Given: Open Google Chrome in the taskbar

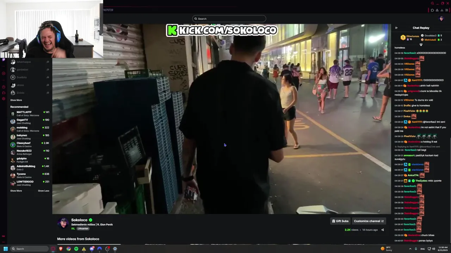Looking at the screenshot, I should (x=69, y=249).
